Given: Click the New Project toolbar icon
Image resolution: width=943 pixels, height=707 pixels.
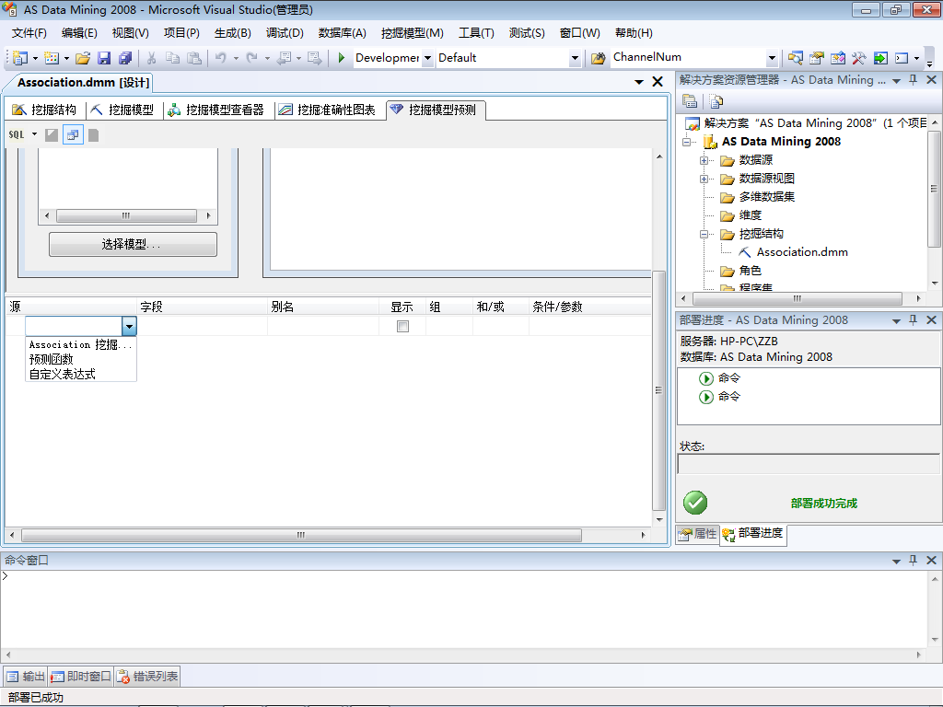Looking at the screenshot, I should pyautogui.click(x=20, y=58).
